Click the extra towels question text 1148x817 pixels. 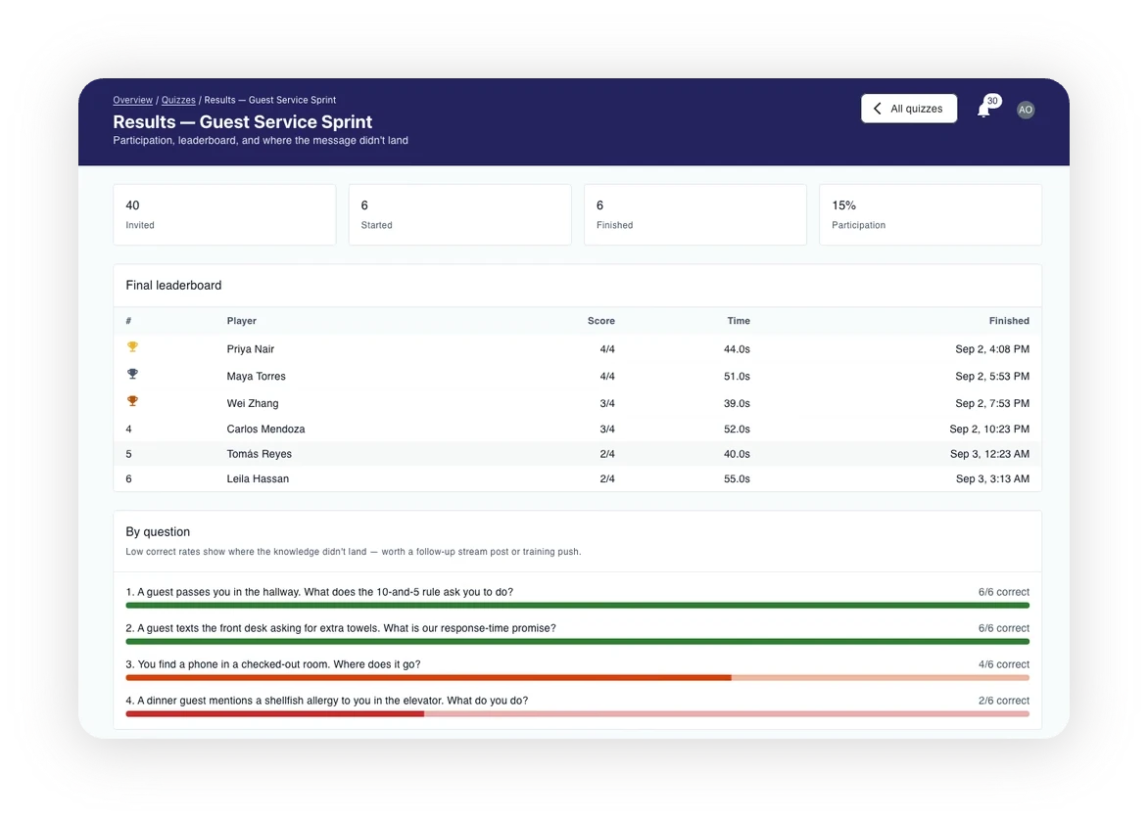tap(341, 628)
